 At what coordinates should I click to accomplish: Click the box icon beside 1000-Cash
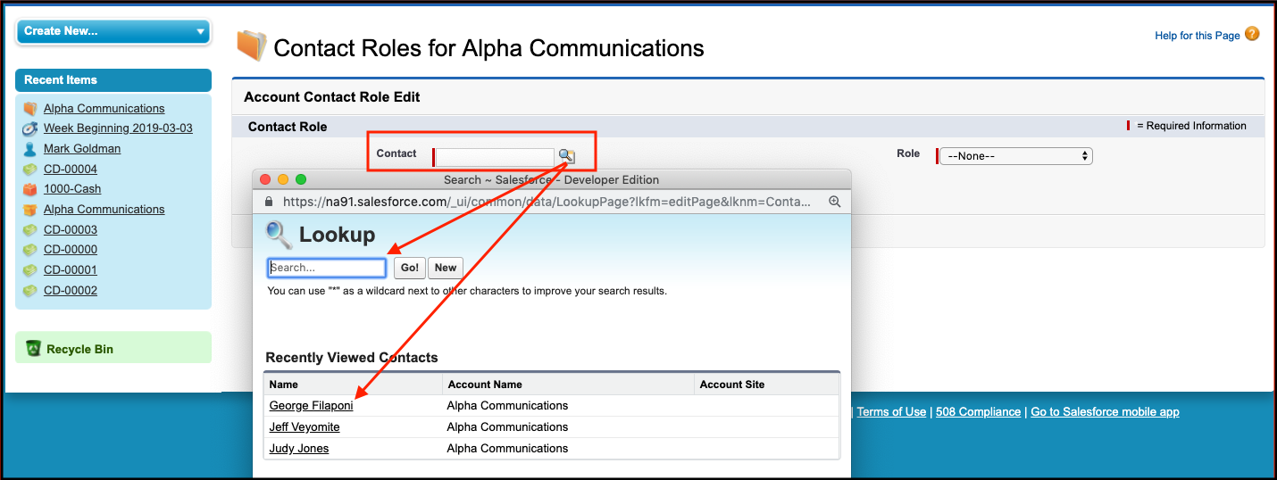pos(29,189)
